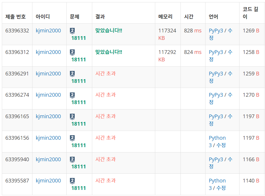View PyPy3 source of submission 63395940
This screenshot has width=265, height=196.
pyautogui.click(x=216, y=159)
